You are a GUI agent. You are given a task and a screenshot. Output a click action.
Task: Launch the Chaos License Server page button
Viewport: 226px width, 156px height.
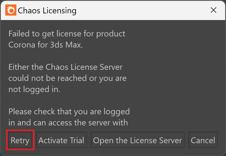tap(137, 140)
